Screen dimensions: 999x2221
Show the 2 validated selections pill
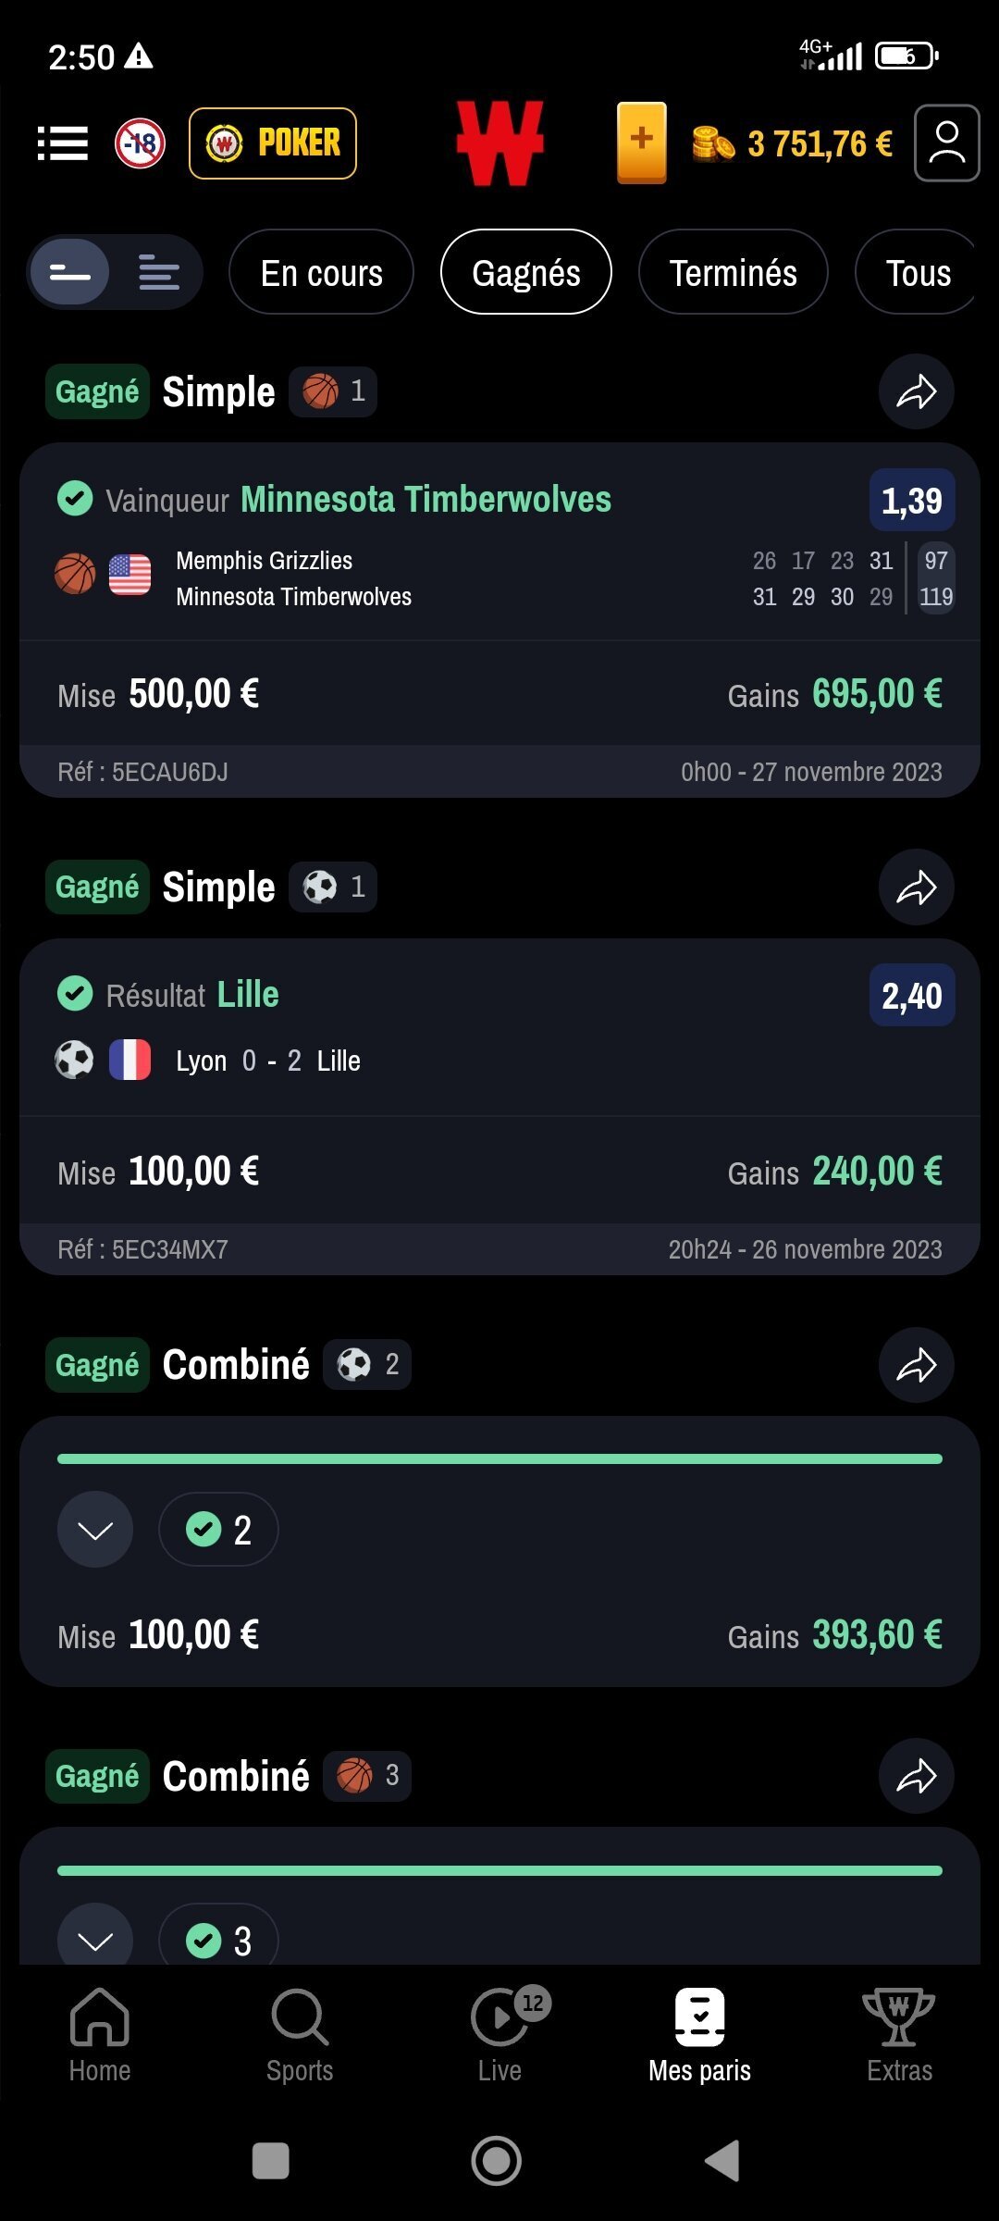tap(218, 1530)
